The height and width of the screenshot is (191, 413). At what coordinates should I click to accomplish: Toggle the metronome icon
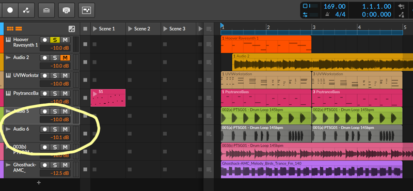point(327,14)
